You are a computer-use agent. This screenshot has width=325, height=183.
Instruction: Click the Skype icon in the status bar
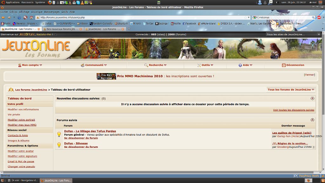pos(295,176)
